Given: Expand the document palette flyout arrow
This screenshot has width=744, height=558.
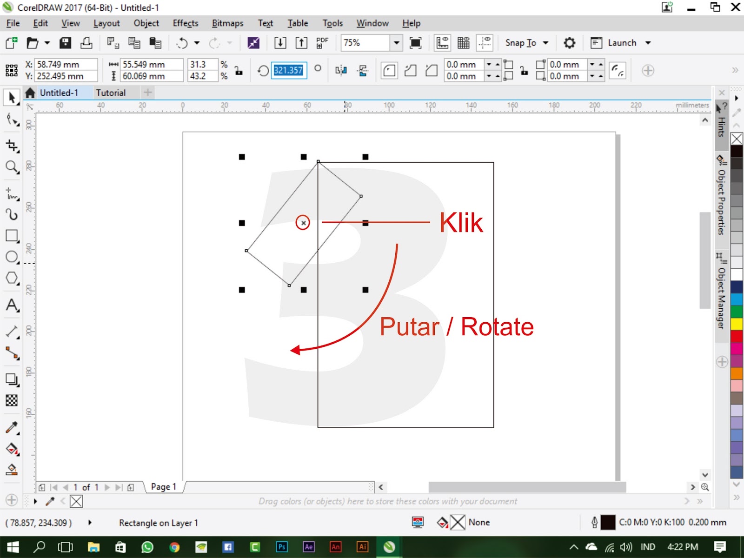Looking at the screenshot, I should pyautogui.click(x=35, y=501).
